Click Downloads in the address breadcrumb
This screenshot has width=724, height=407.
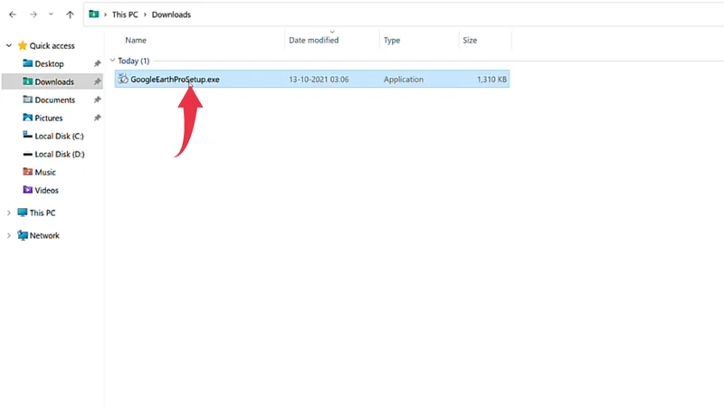[x=171, y=15]
